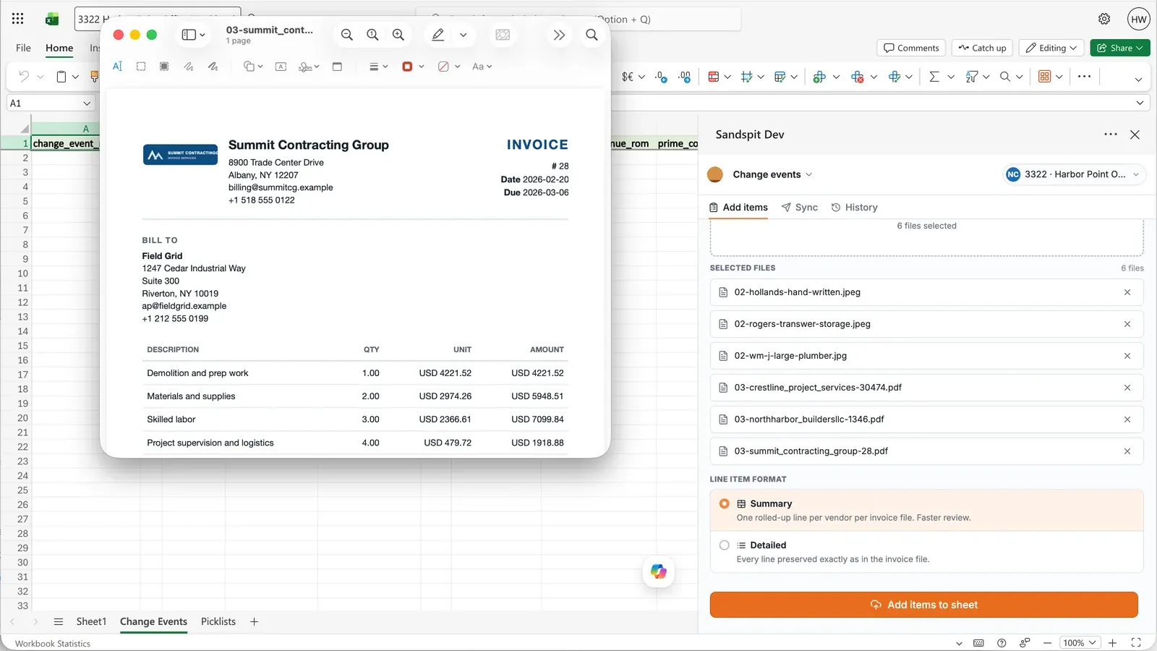Screen dimensions: 1157x651
Task: Expand the Name Box dropdown arrow
Action: pos(87,103)
